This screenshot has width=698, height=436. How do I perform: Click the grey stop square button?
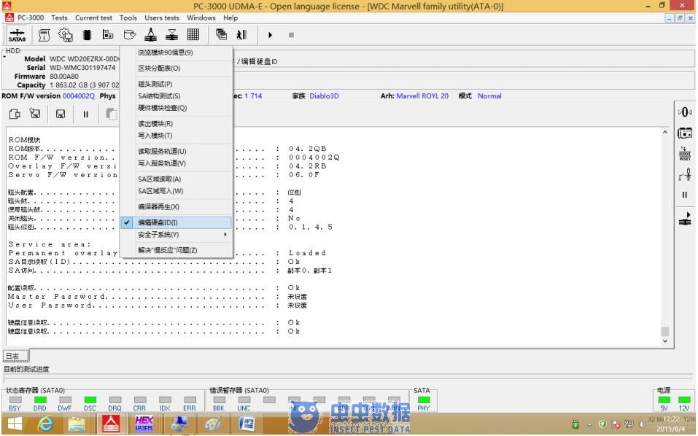(291, 35)
